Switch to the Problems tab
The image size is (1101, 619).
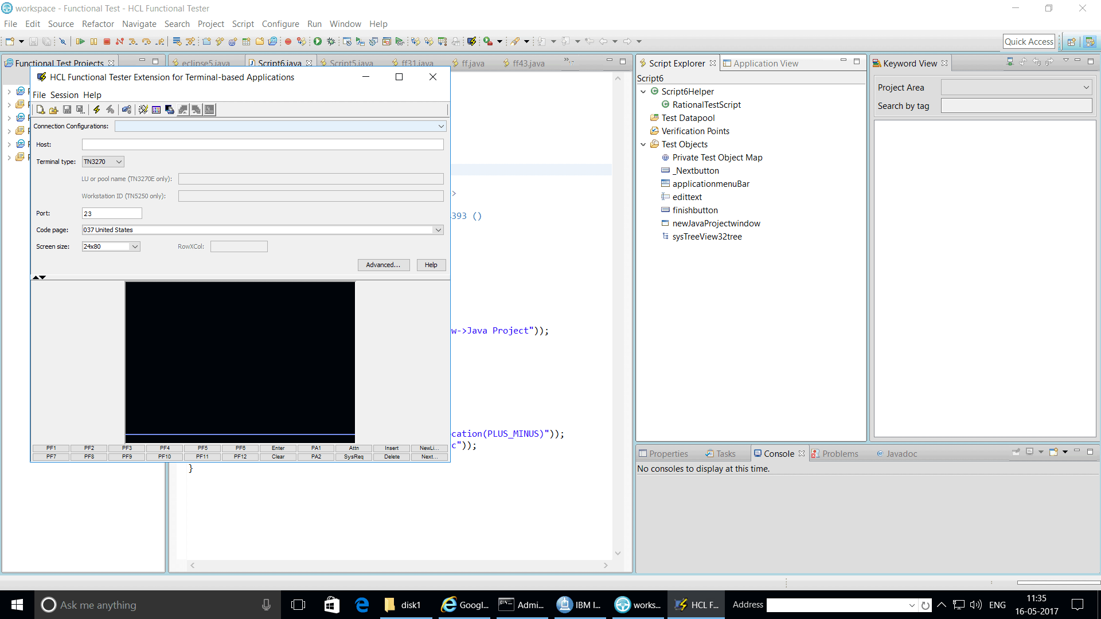(840, 453)
